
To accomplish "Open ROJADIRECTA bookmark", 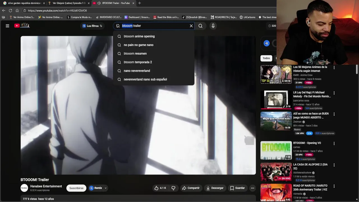I will tap(224, 17).
